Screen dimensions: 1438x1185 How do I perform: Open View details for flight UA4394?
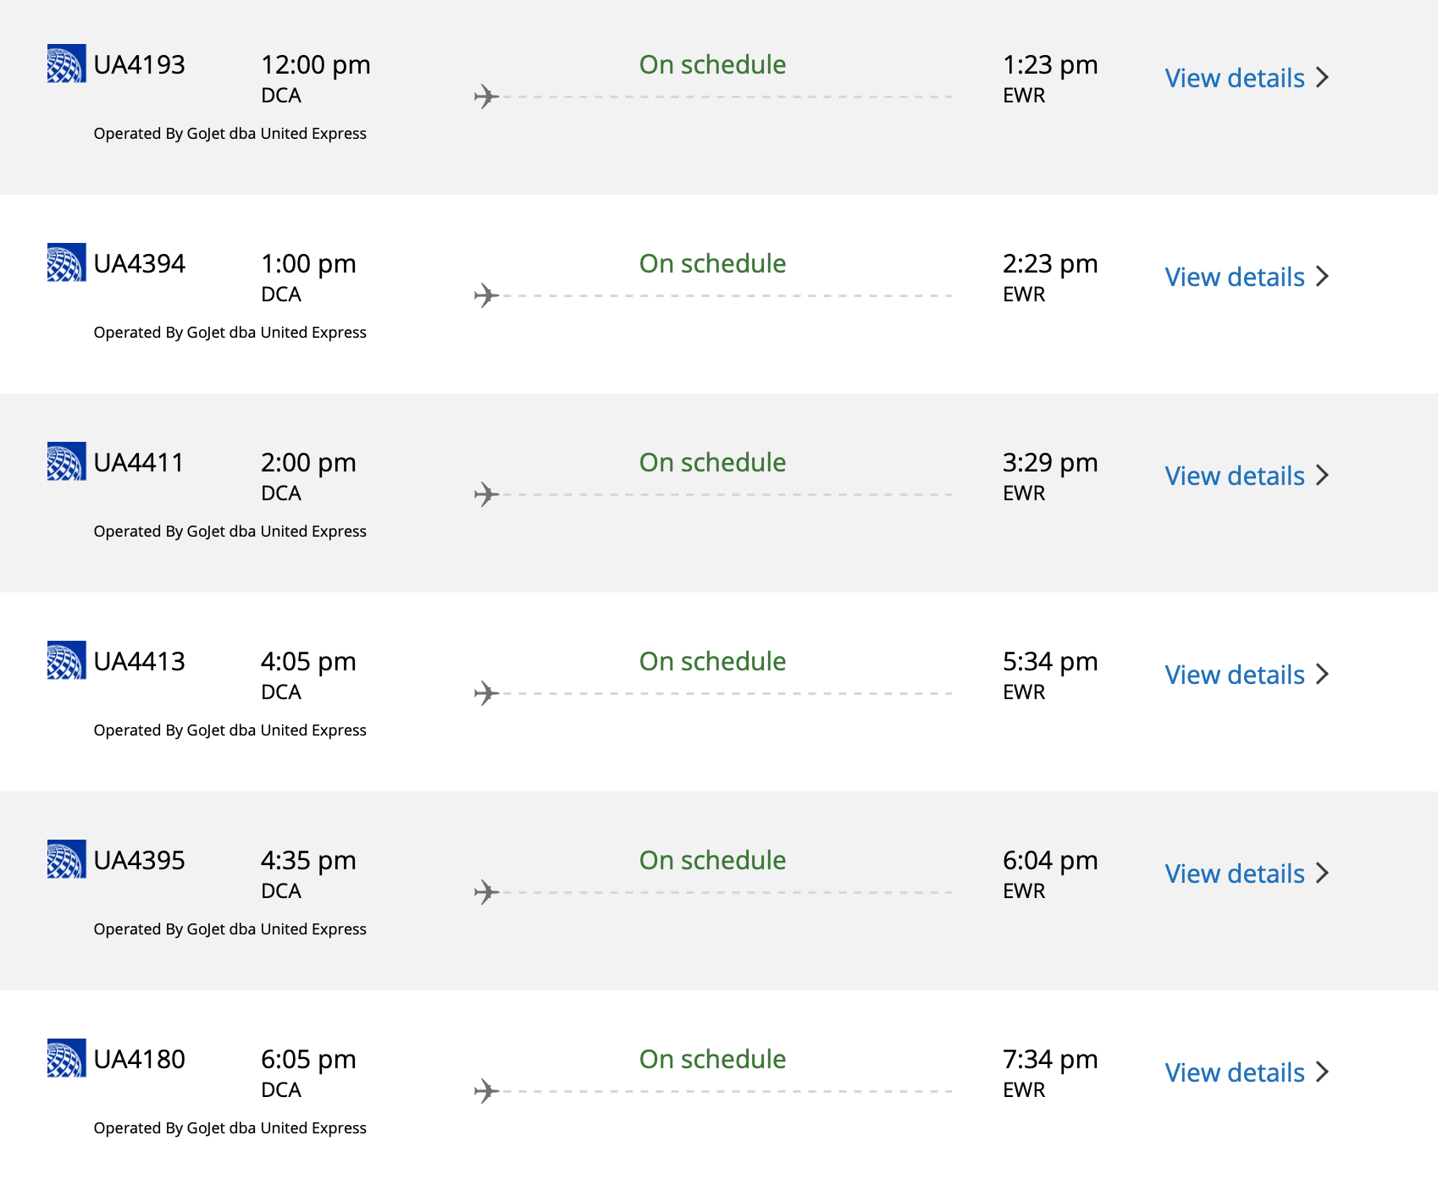[x=1235, y=277]
